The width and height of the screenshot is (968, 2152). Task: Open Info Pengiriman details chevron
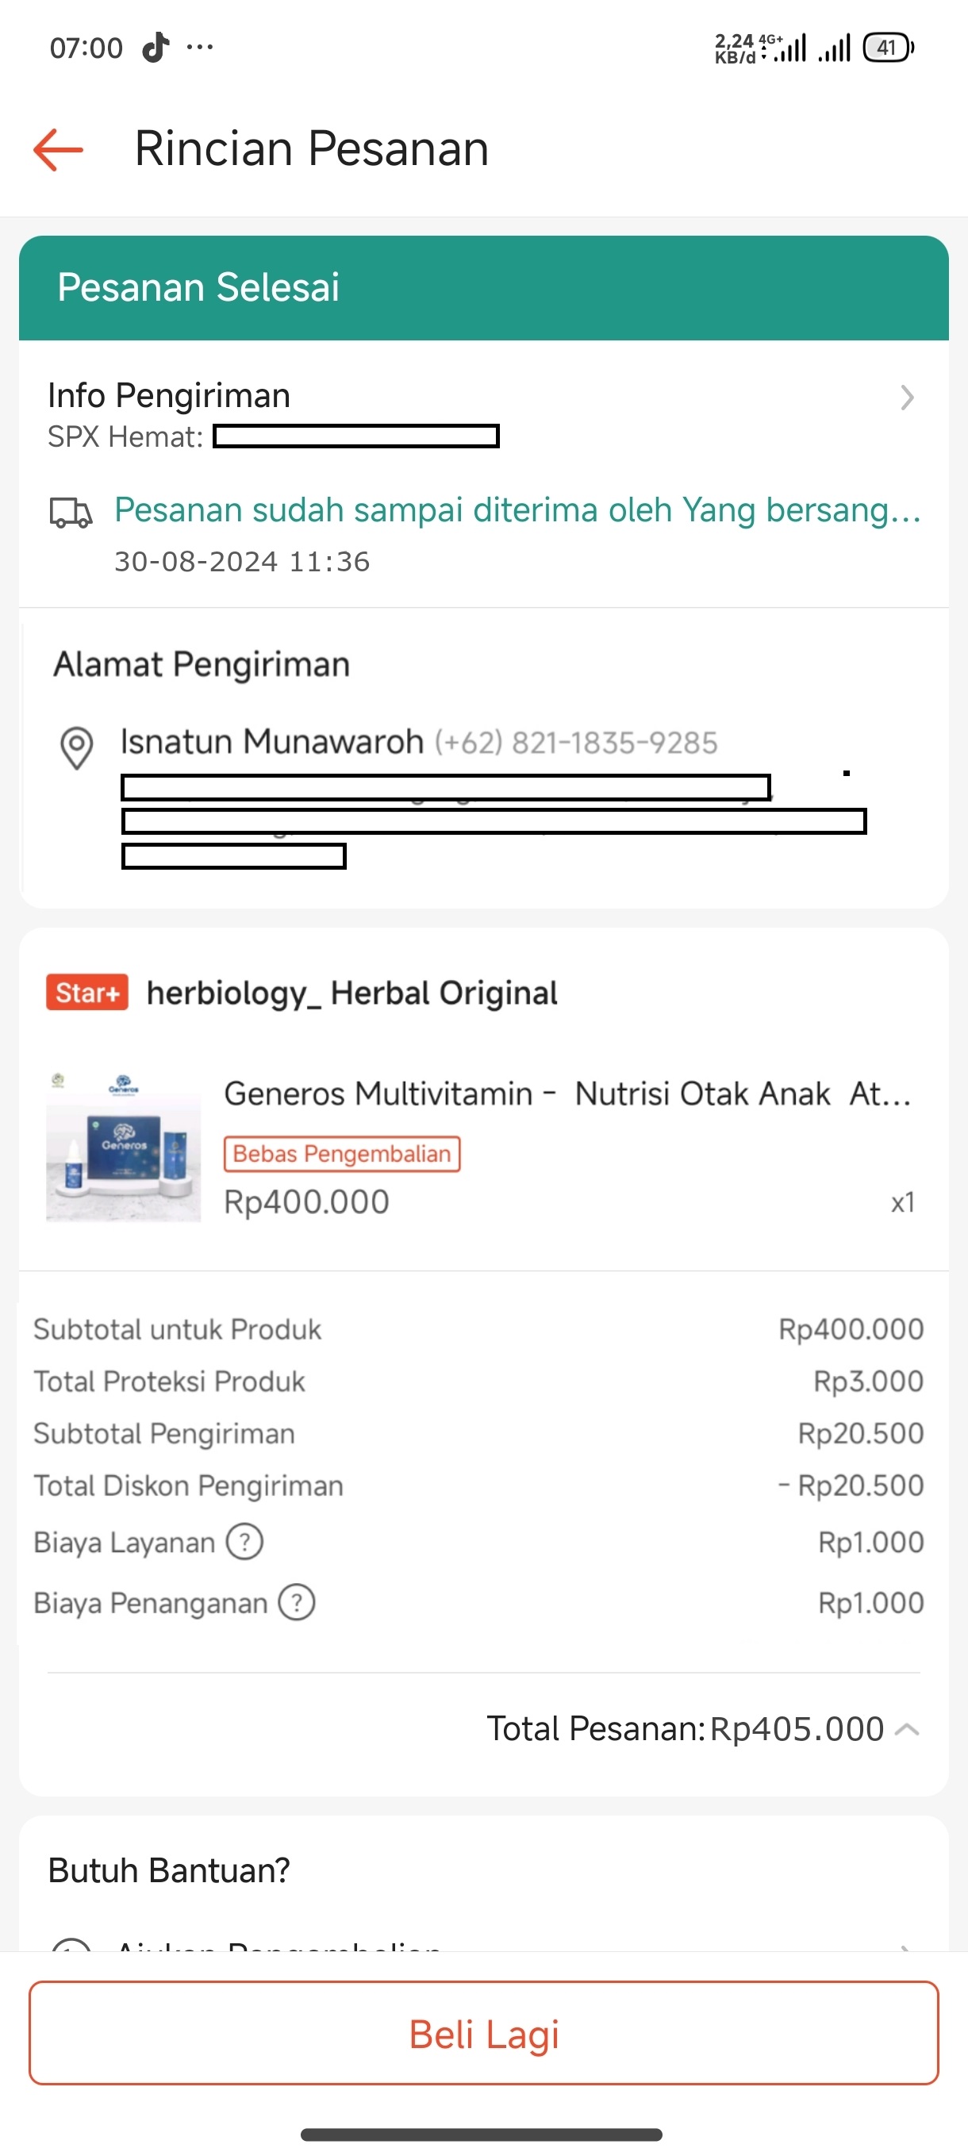tap(907, 398)
